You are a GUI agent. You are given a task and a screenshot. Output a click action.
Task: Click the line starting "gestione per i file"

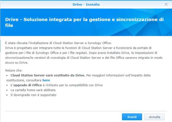point(81,53)
